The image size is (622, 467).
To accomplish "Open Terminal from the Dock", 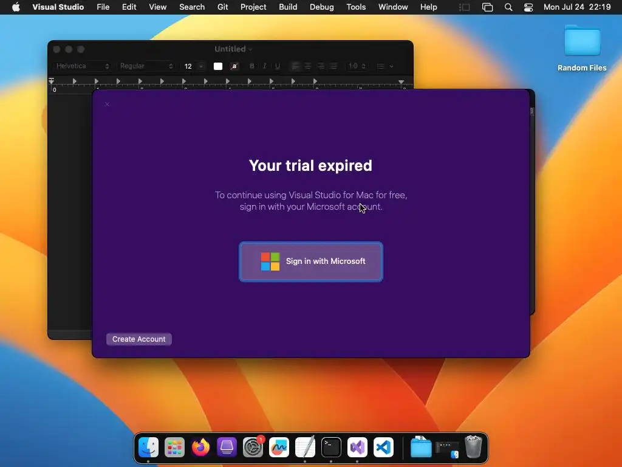I will pyautogui.click(x=331, y=447).
